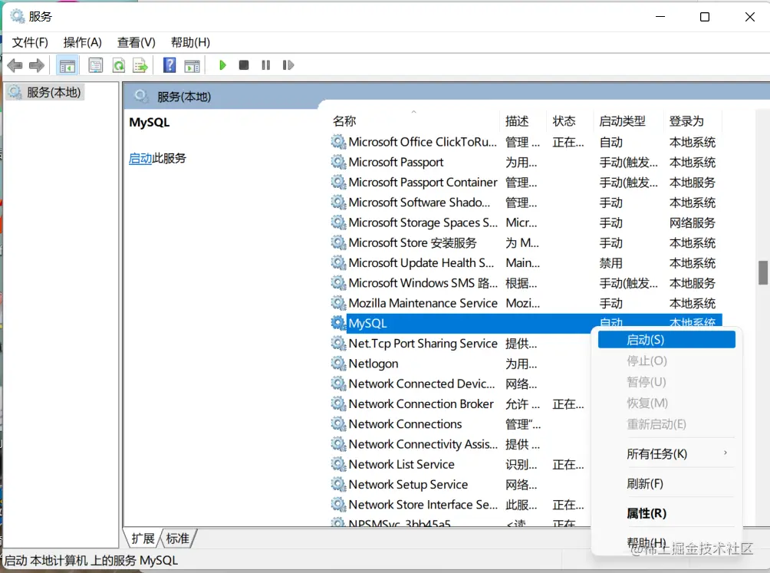Click gear icon of MySQL service row
This screenshot has height=573, width=770.
pos(338,323)
